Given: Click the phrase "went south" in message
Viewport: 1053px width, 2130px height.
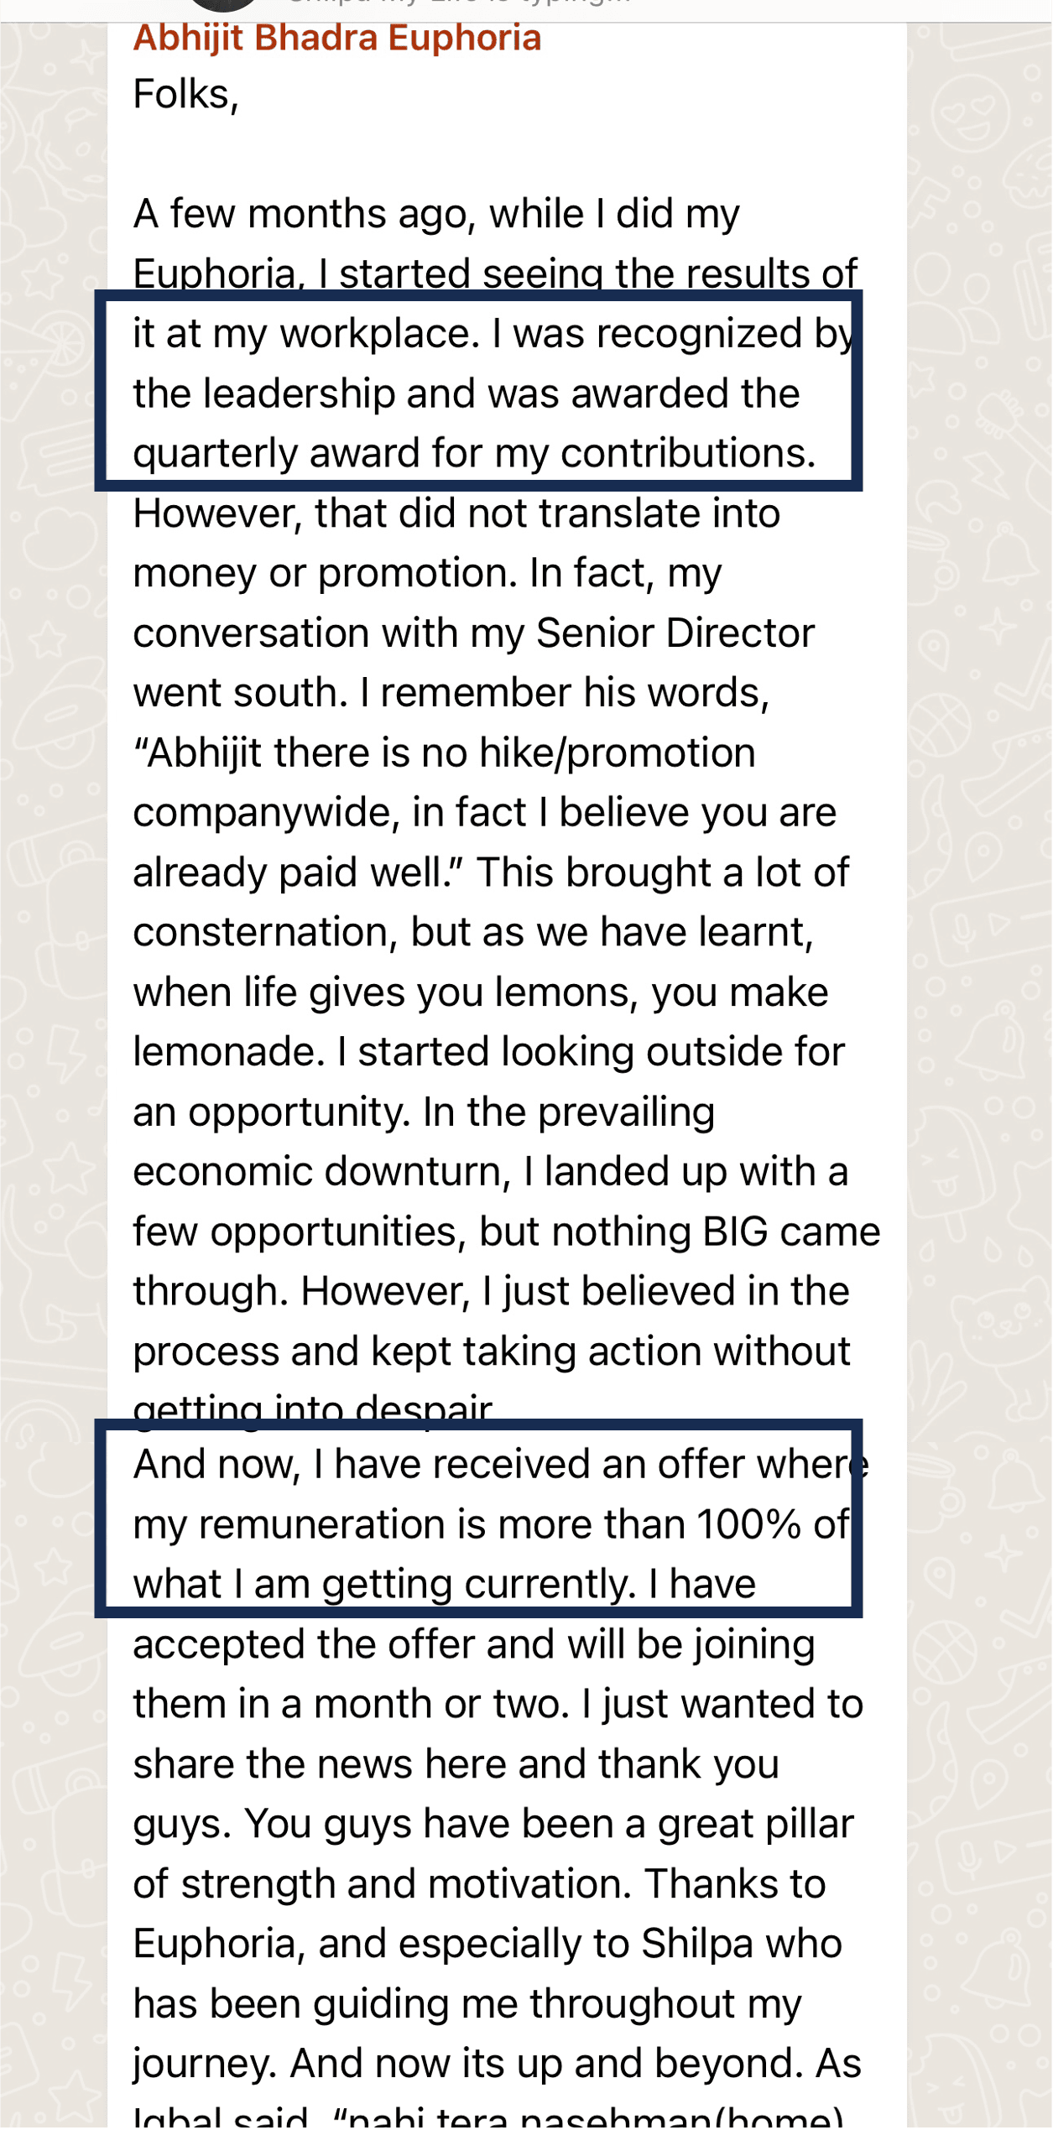Looking at the screenshot, I should pyautogui.click(x=239, y=693).
